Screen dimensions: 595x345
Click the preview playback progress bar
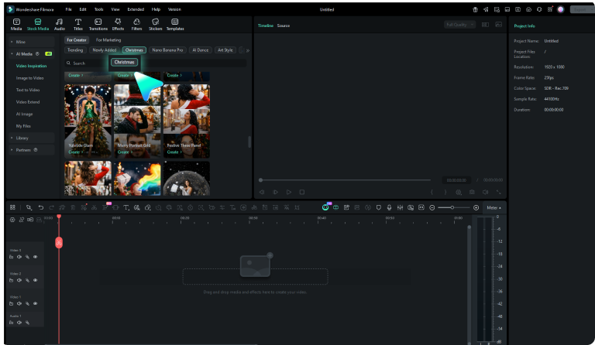pos(346,180)
